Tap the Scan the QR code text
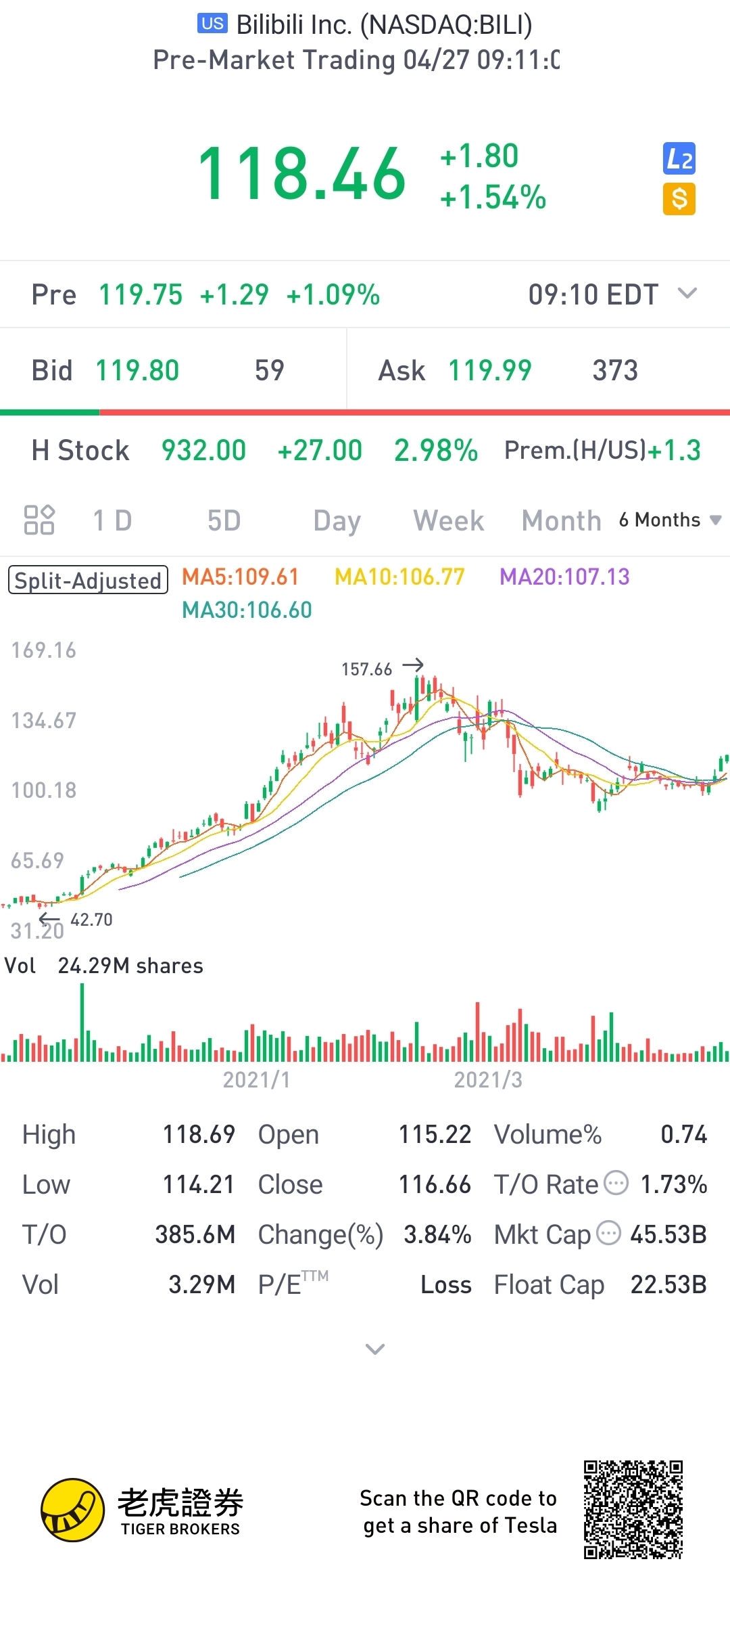The height and width of the screenshot is (1639, 730). [x=458, y=1512]
